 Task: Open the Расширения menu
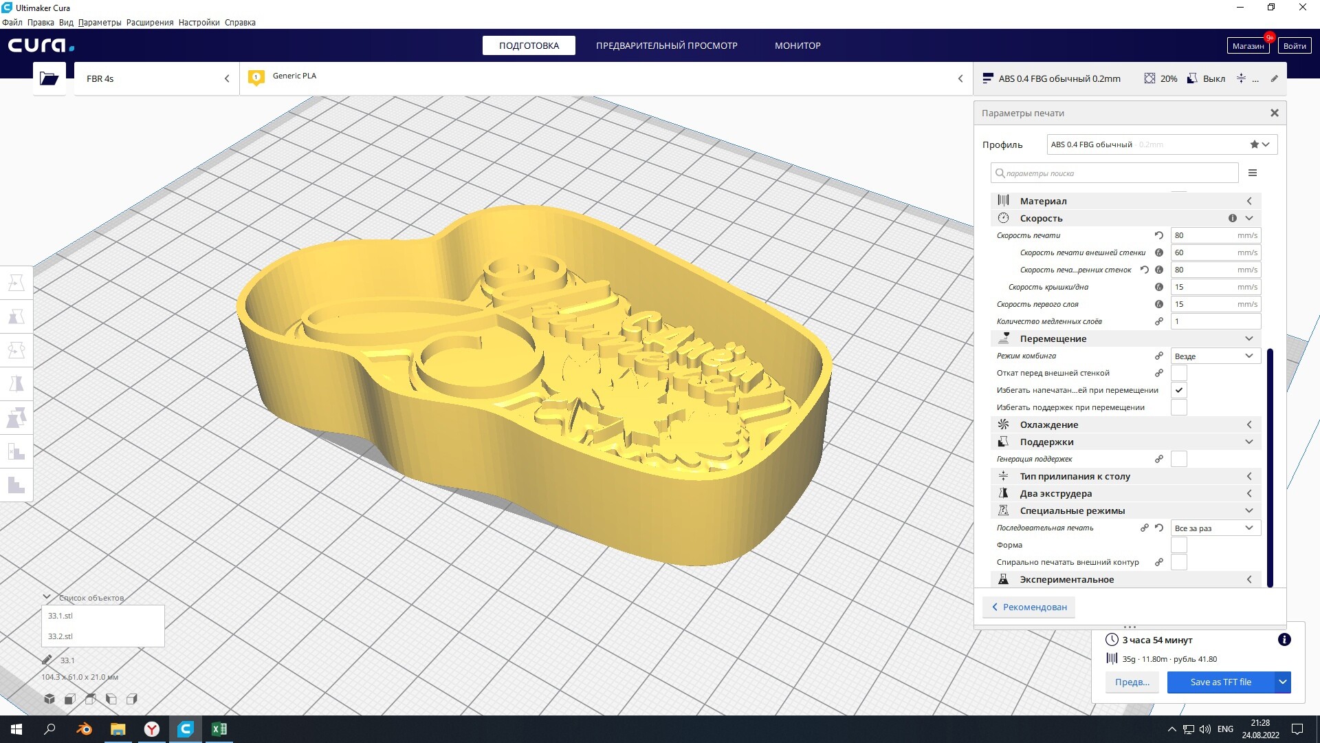tap(150, 23)
